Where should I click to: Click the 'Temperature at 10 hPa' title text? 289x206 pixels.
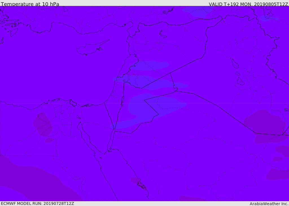click(x=30, y=4)
